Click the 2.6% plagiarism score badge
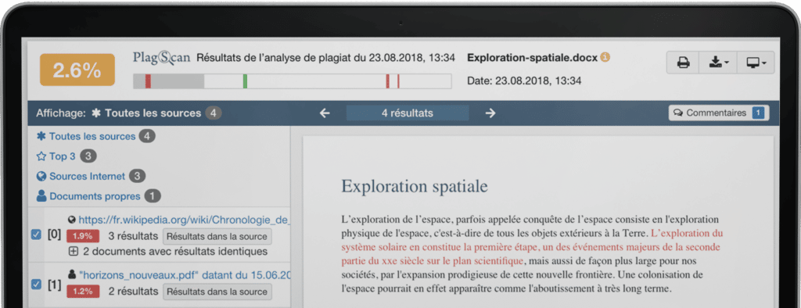The image size is (801, 308). click(x=77, y=70)
